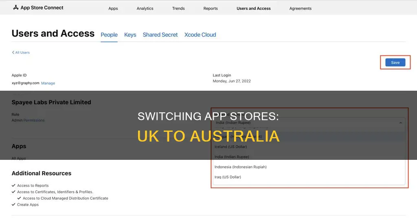
Task: Open the Shared Secret tab
Action: pos(160,35)
